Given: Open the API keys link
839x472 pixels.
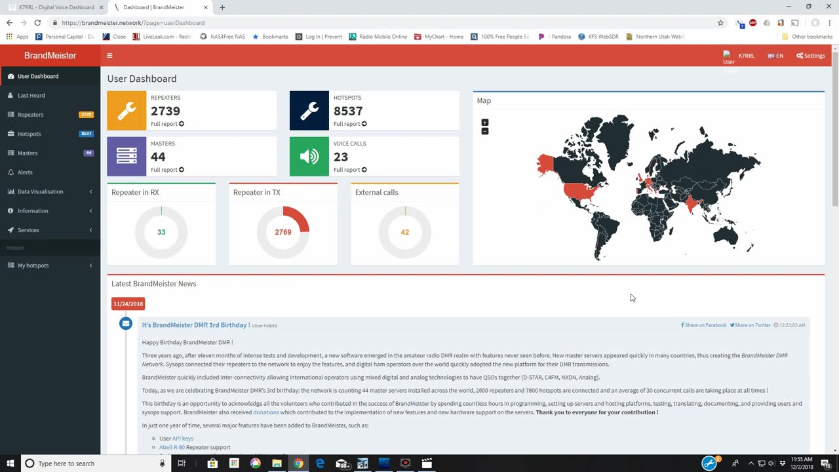Looking at the screenshot, I should click(x=183, y=439).
